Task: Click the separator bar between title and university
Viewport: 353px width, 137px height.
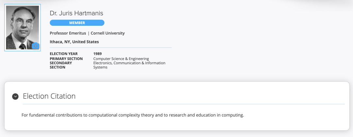Action: pos(88,33)
